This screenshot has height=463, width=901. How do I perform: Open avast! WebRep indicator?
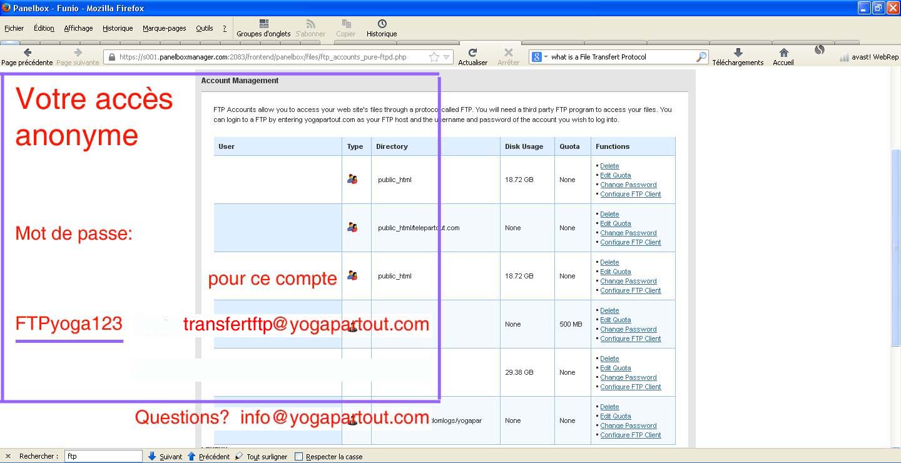pyautogui.click(x=868, y=57)
